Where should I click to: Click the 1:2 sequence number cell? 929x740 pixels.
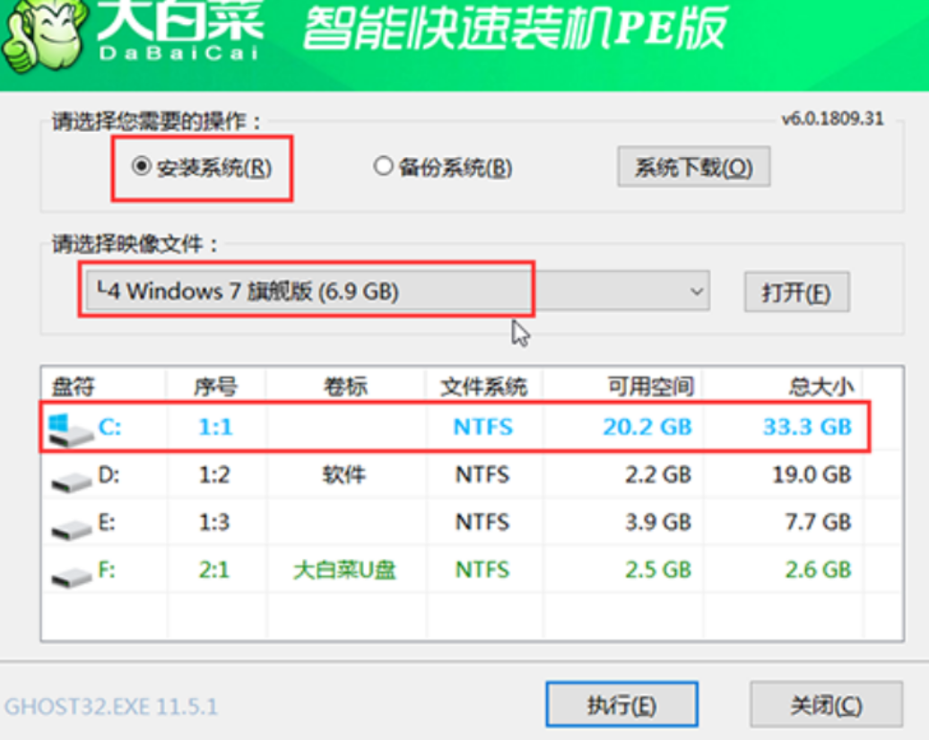[214, 474]
